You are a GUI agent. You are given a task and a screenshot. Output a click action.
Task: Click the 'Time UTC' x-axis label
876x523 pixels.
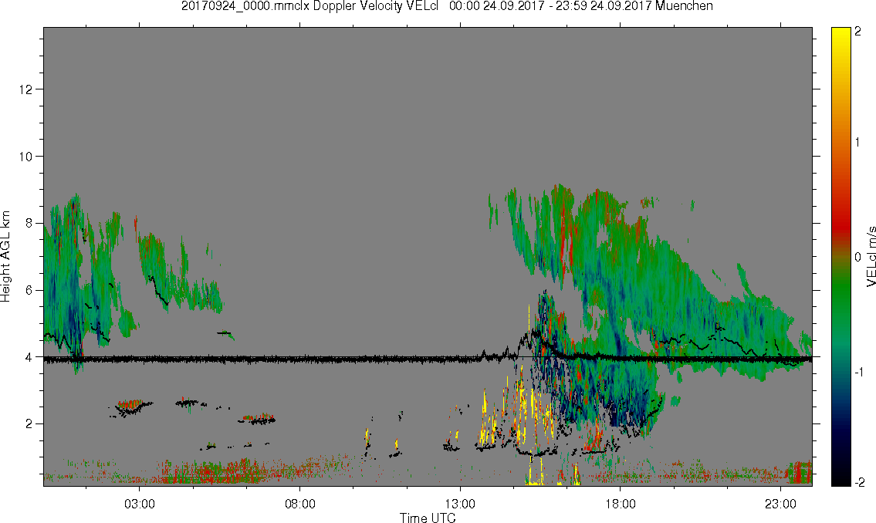point(428,518)
